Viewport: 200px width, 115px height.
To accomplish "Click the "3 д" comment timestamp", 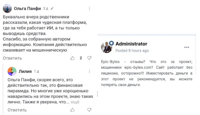I will (46, 9).
